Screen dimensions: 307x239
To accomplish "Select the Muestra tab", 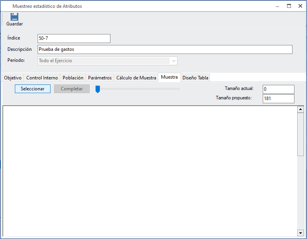I will pyautogui.click(x=169, y=77).
